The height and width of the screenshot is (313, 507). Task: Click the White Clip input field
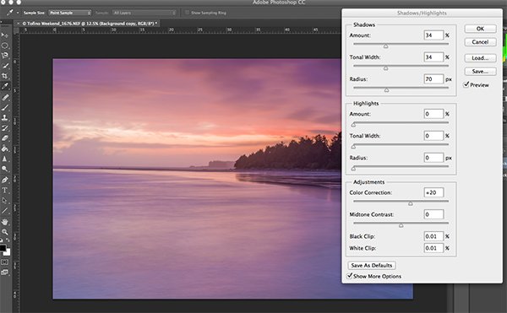pos(433,248)
